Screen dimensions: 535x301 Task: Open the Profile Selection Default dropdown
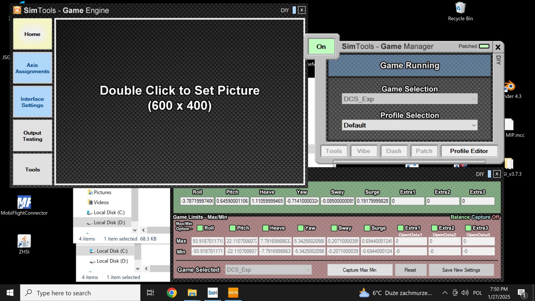pyautogui.click(x=410, y=125)
